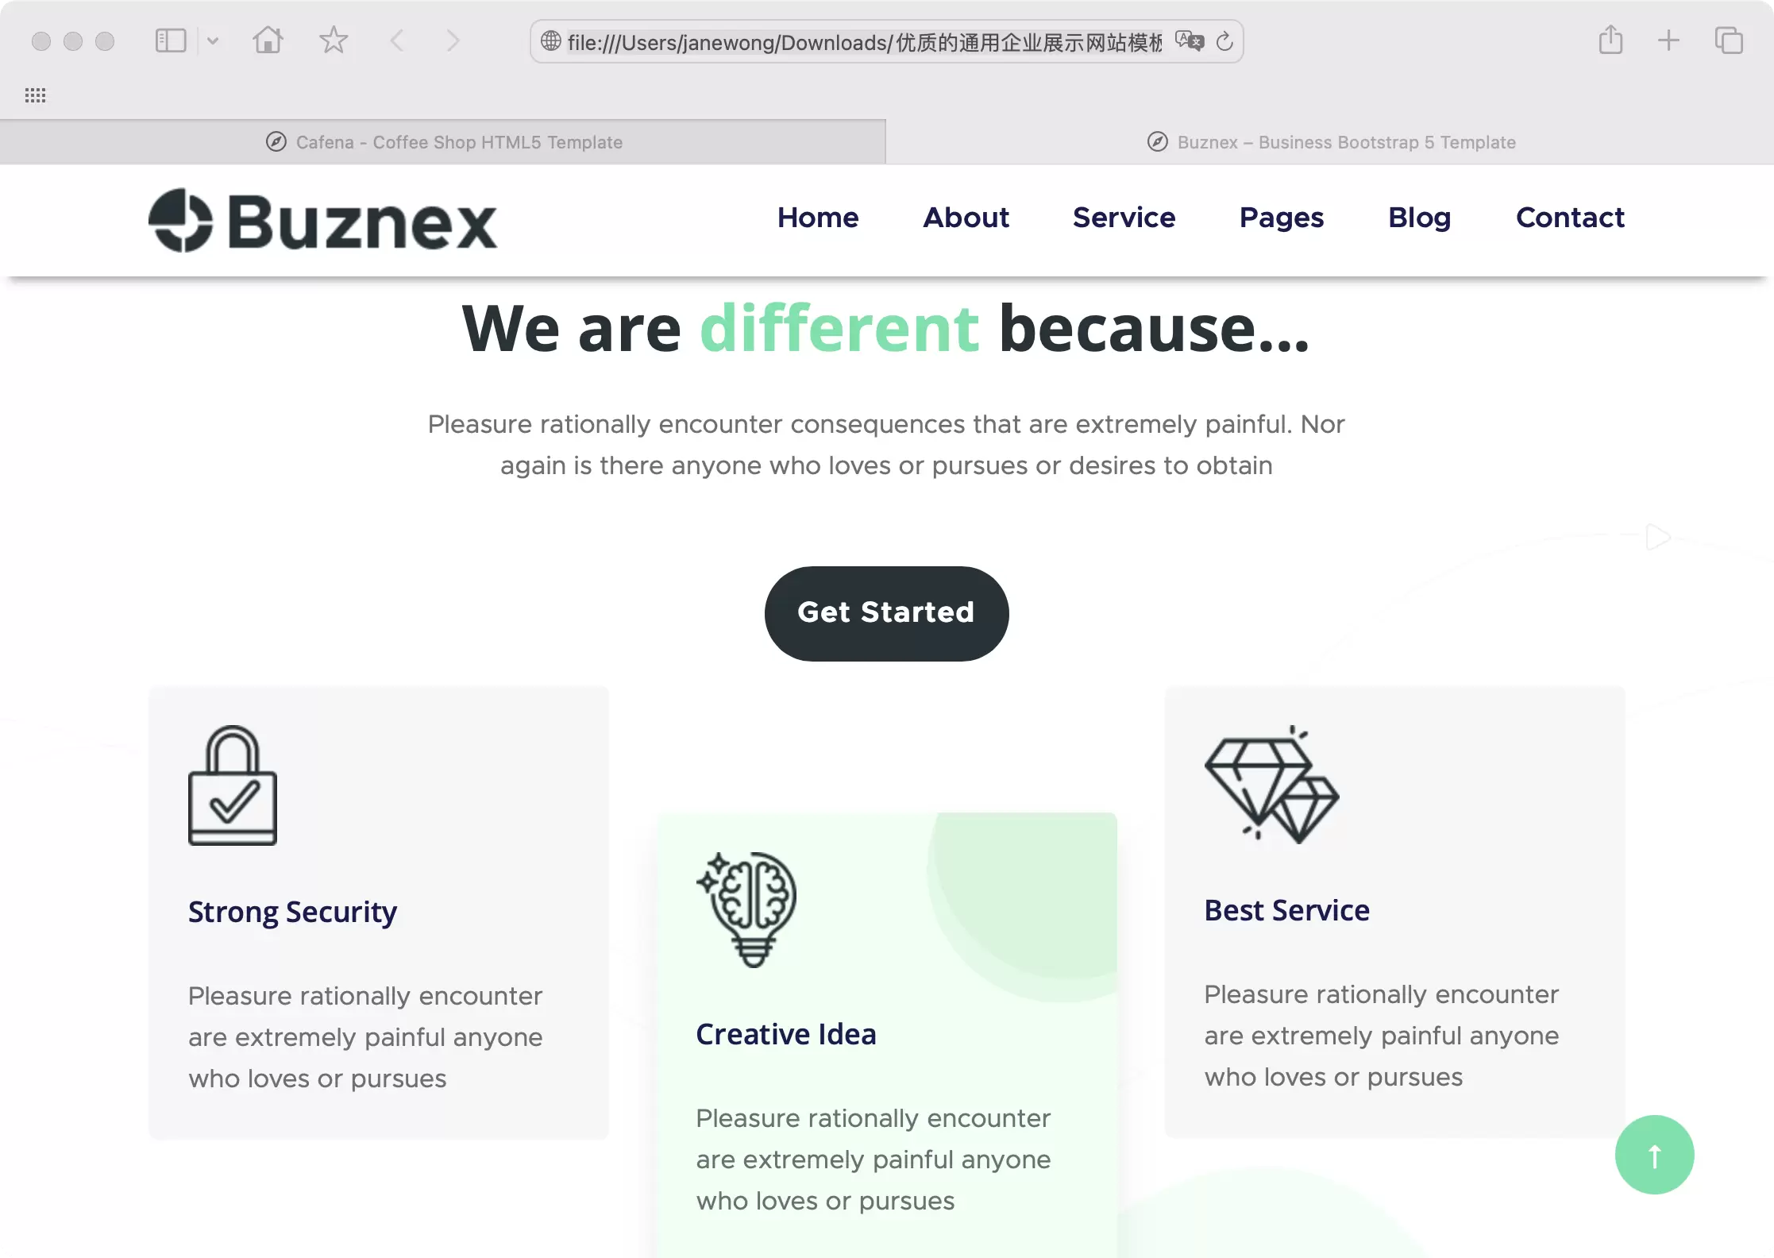This screenshot has height=1258, width=1774.
Task: Click the browser reload icon
Action: (1227, 41)
